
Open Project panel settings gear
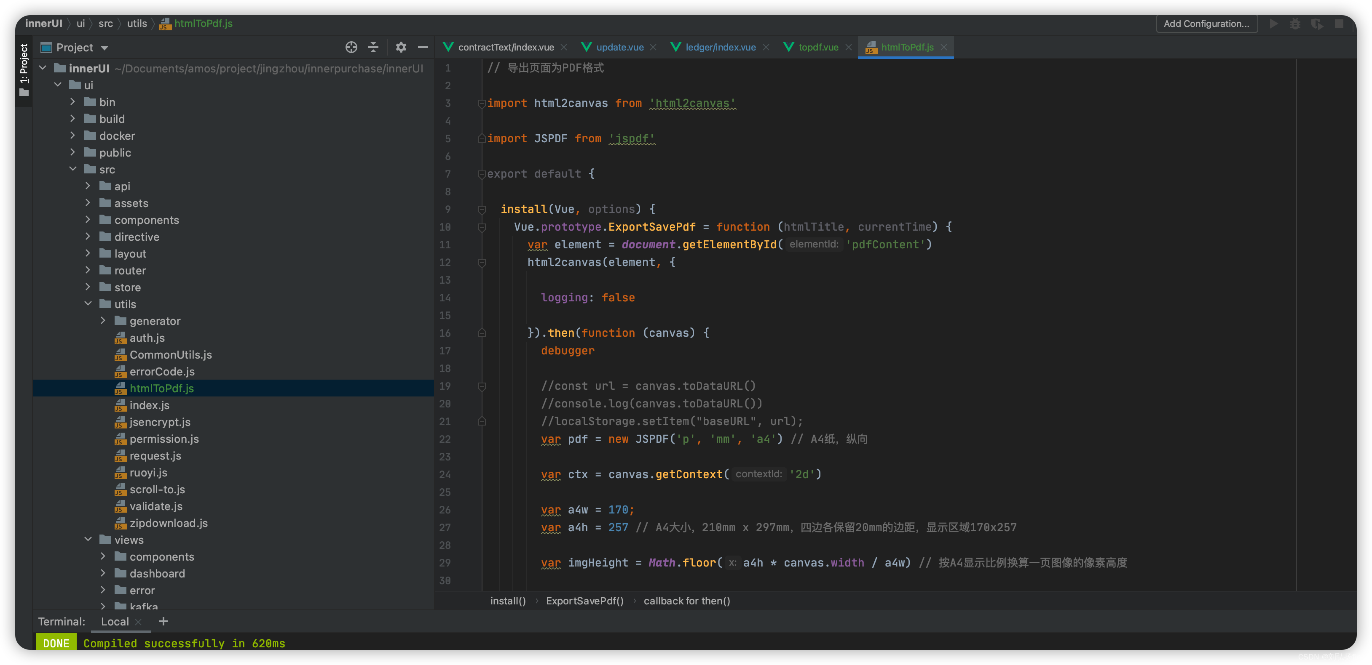click(x=401, y=47)
